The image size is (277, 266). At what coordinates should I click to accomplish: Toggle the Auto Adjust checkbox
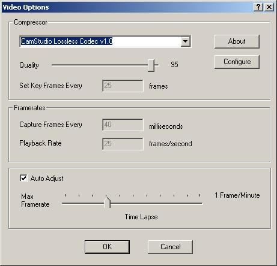23,178
